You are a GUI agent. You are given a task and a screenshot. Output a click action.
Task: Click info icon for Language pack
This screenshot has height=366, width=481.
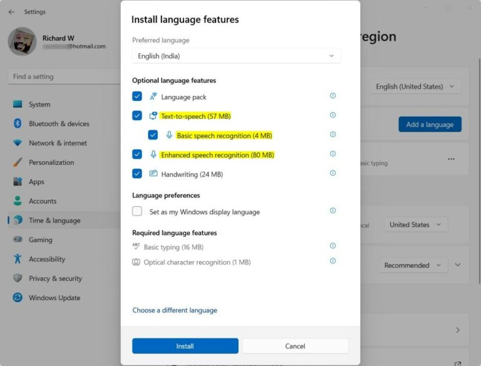point(333,96)
